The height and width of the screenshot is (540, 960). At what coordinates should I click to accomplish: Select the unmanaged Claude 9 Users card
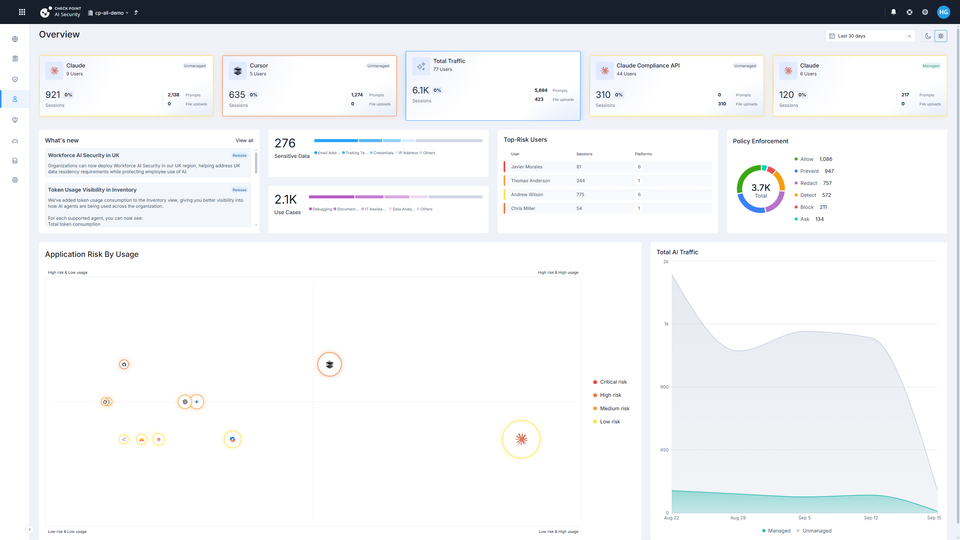click(x=126, y=86)
